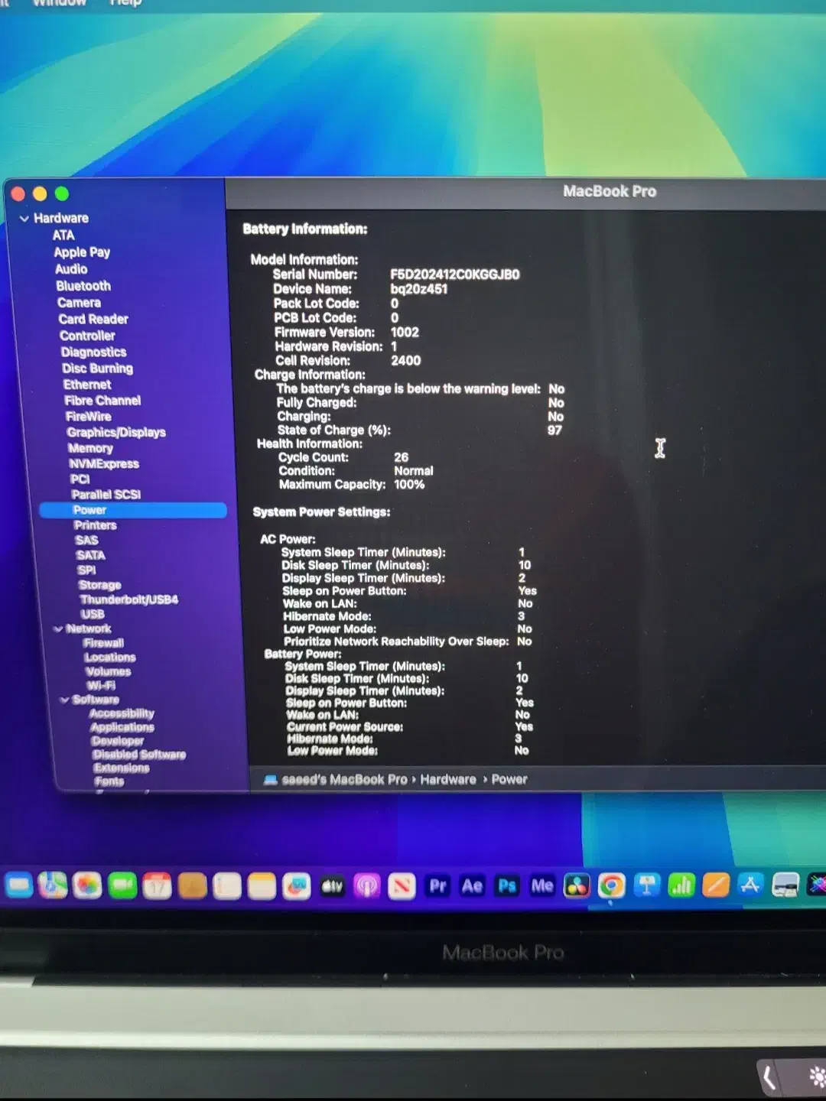Open the Help menu

125,4
